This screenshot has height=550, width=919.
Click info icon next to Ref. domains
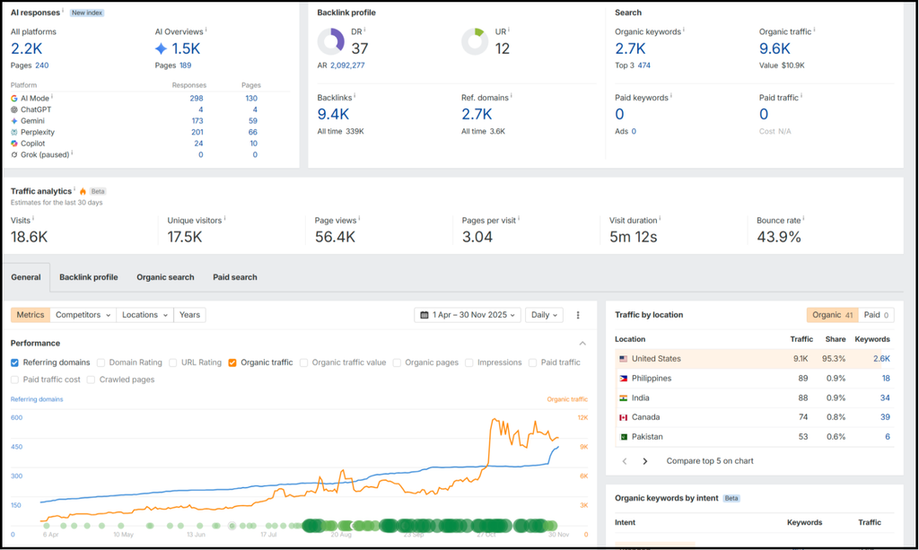pyautogui.click(x=511, y=95)
